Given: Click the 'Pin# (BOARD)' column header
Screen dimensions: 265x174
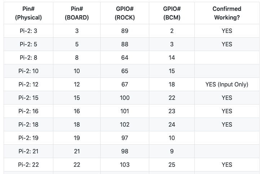Looking at the screenshot, I should [77, 13].
